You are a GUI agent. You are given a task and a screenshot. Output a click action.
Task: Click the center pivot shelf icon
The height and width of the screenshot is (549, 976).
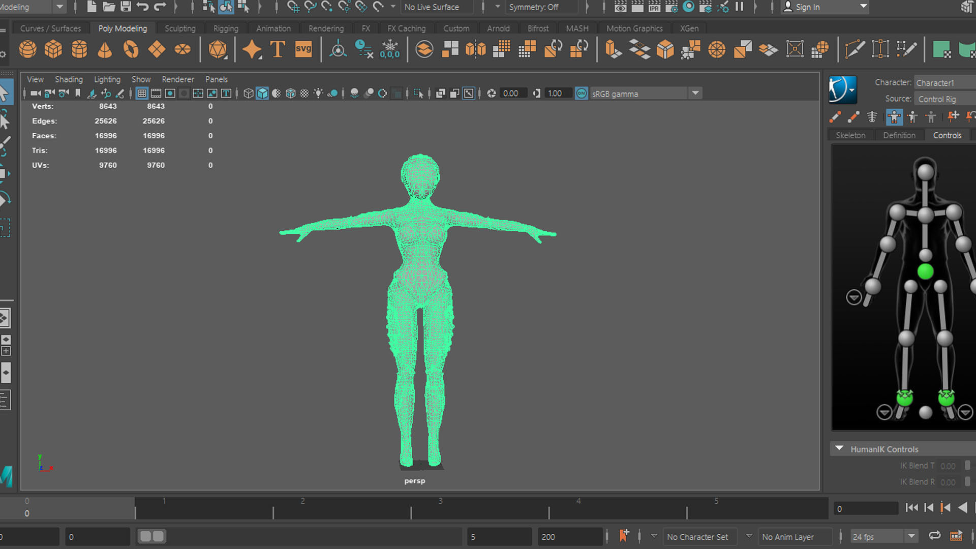pos(338,49)
